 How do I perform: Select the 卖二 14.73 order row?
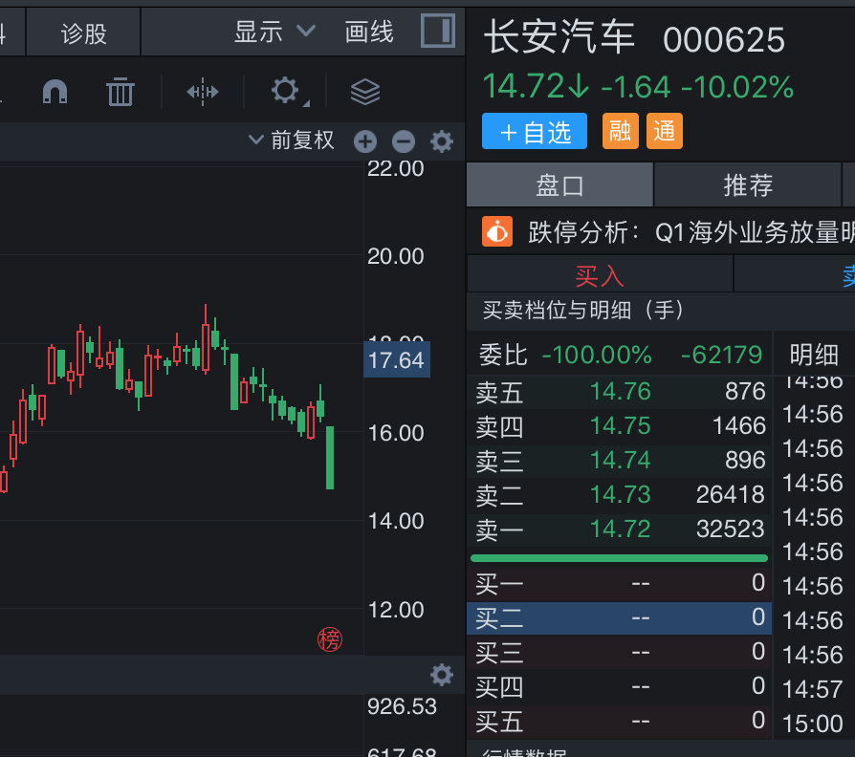620,495
